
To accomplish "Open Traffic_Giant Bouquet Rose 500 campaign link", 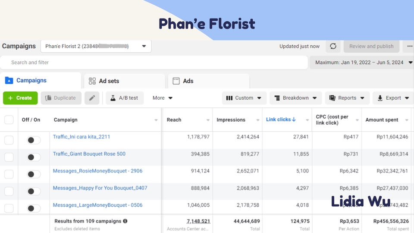I will [89, 154].
